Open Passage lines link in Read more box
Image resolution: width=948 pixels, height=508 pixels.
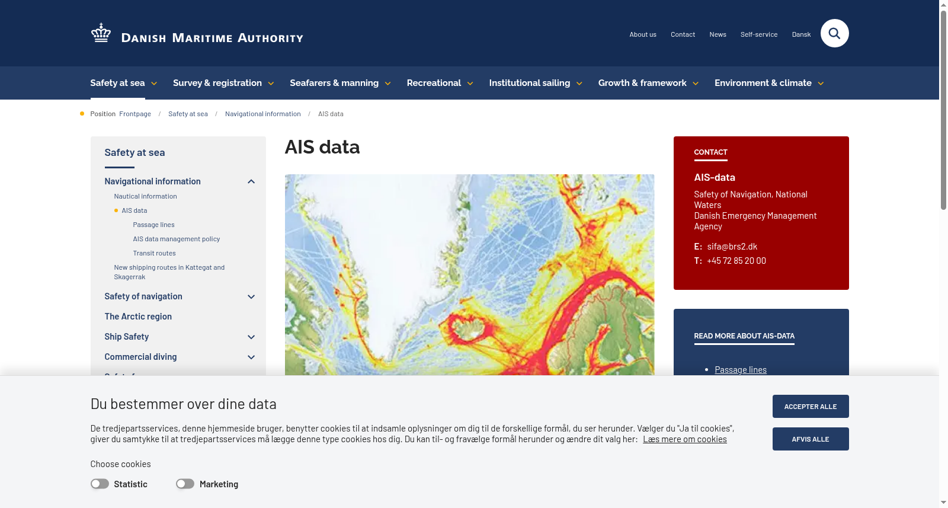point(741,370)
